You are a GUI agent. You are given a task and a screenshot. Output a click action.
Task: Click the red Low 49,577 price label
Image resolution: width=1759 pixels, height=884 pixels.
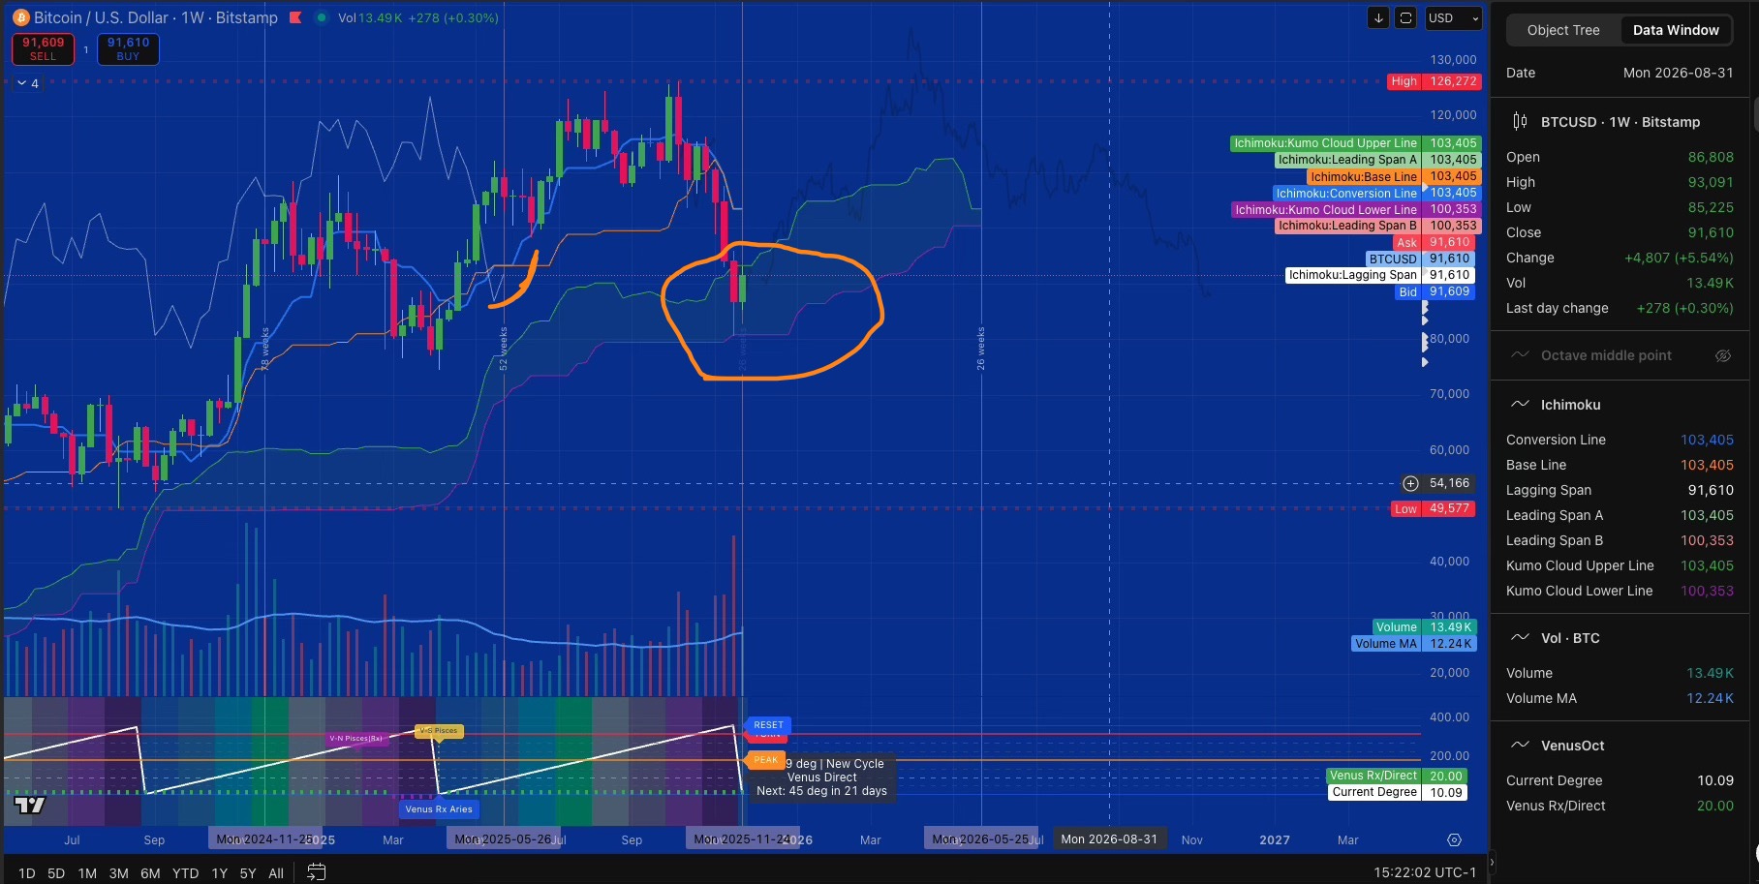(x=1434, y=508)
